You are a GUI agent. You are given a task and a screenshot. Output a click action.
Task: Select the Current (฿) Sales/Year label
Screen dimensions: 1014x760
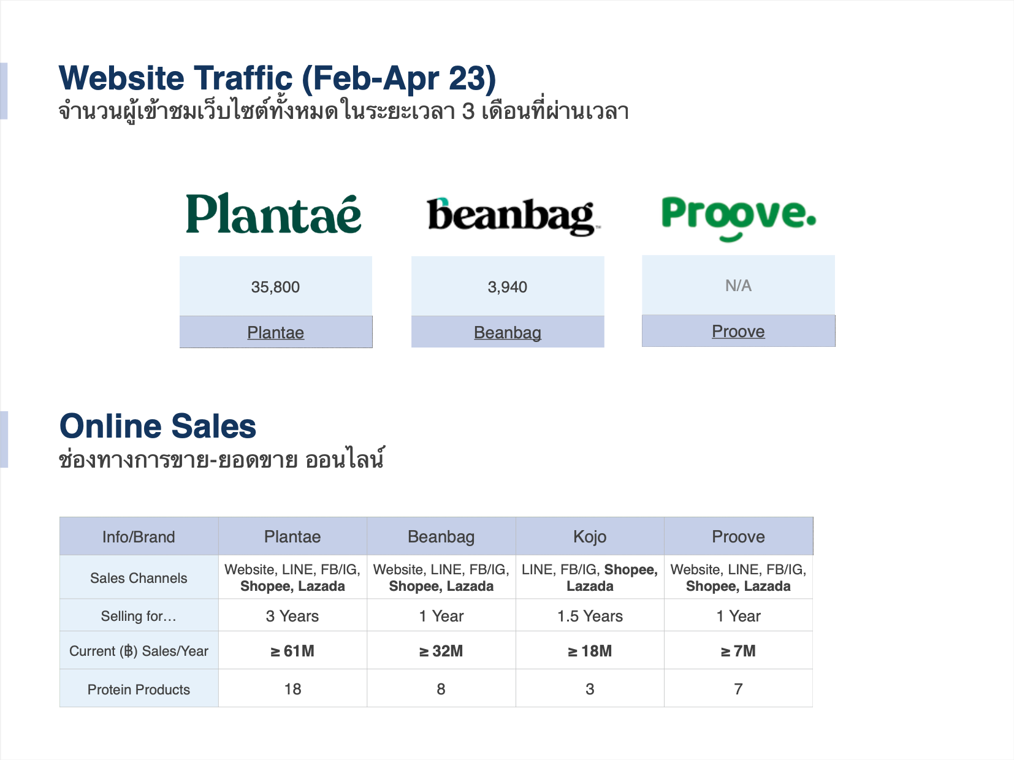tap(139, 650)
